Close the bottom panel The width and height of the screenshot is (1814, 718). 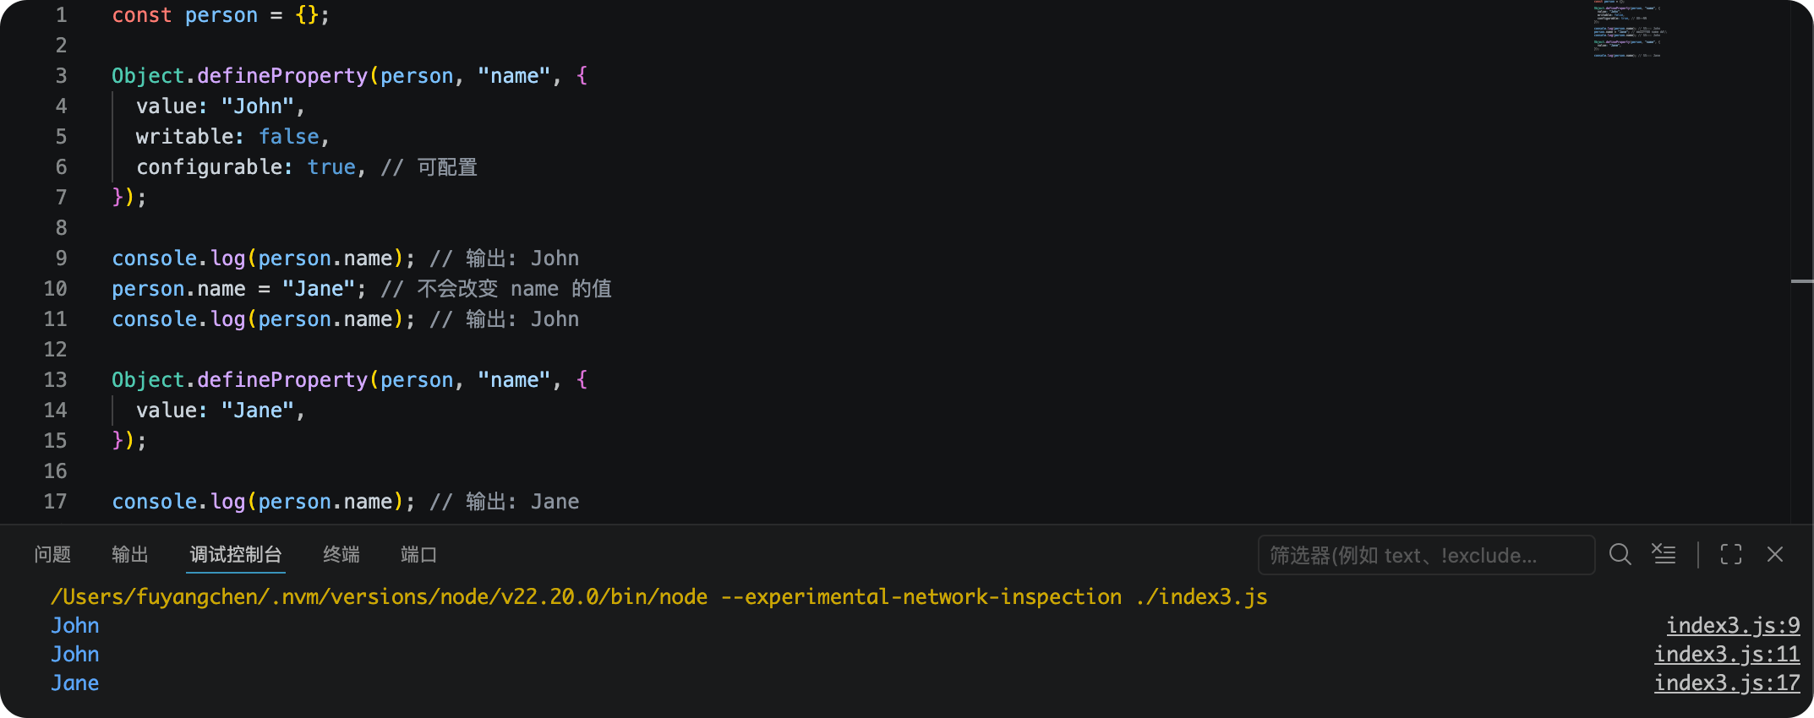1775,554
